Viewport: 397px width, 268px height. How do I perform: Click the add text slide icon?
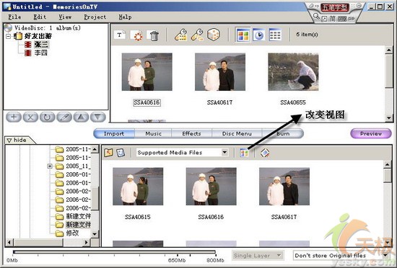[x=120, y=35]
